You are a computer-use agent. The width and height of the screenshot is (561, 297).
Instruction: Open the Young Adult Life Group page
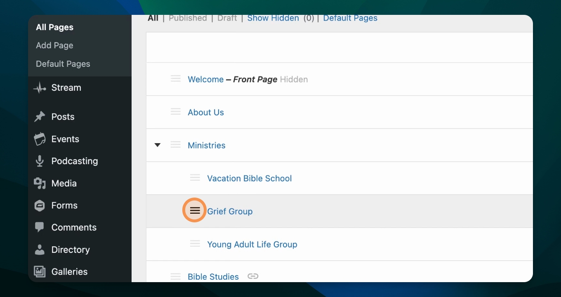[x=252, y=244]
